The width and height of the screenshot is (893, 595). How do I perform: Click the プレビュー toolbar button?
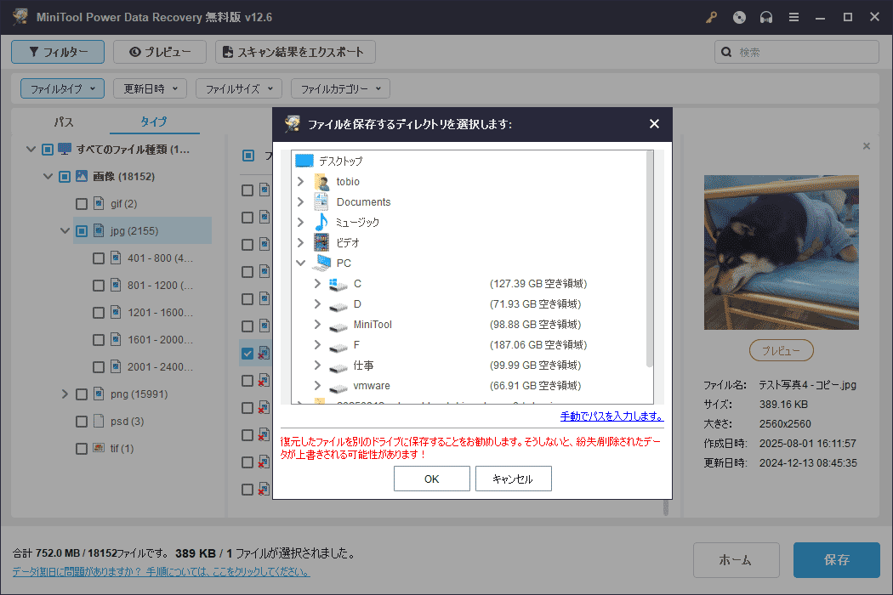point(160,52)
